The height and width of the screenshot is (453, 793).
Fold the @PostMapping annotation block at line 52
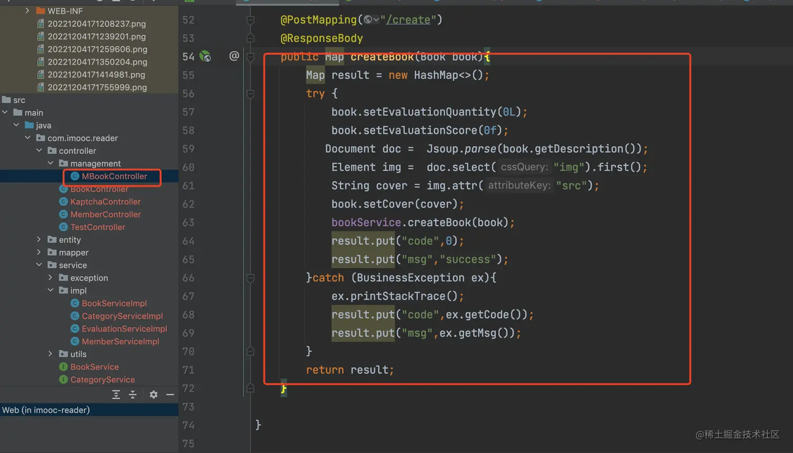point(251,20)
